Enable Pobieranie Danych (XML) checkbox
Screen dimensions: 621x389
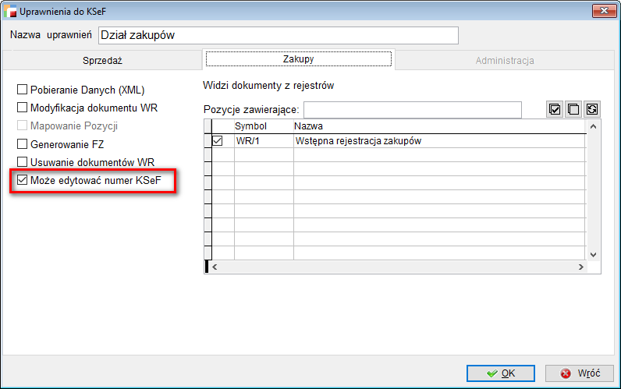[23, 90]
